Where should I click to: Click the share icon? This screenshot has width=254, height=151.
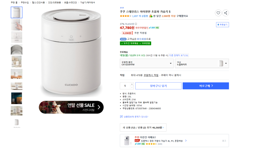[226, 13]
